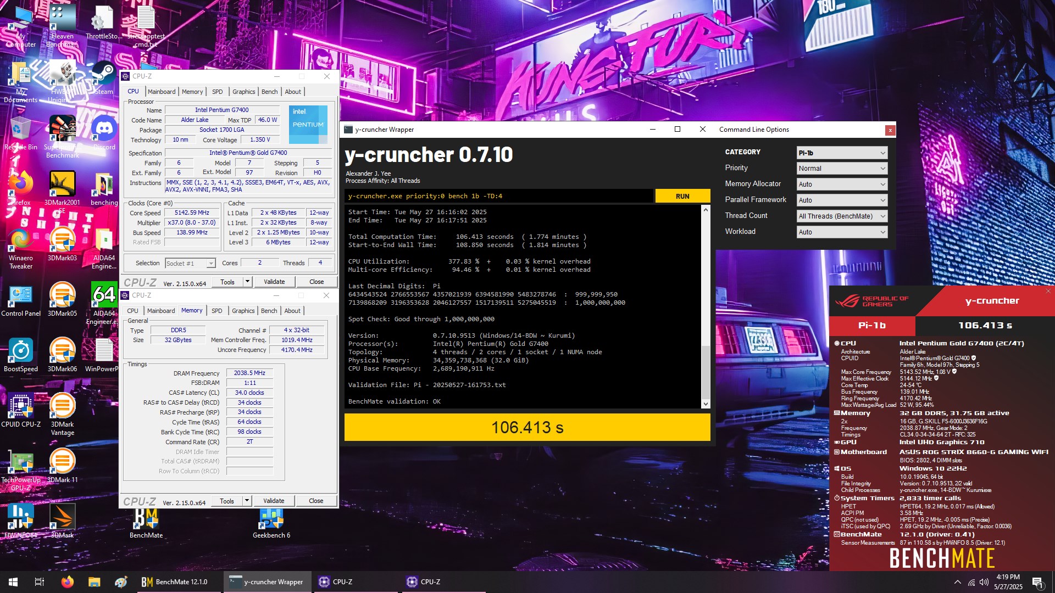Open Task View on the taskbar
Image resolution: width=1055 pixels, height=593 pixels.
point(40,582)
